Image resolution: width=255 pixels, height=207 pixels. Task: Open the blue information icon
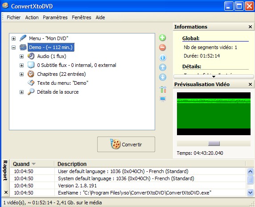tap(162, 58)
